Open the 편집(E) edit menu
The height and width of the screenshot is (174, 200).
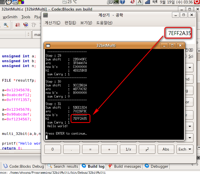pos(70,23)
